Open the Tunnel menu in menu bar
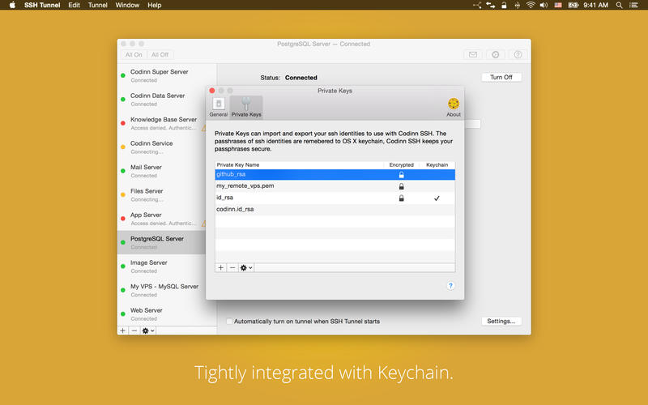Image resolution: width=648 pixels, height=405 pixels. [97, 5]
